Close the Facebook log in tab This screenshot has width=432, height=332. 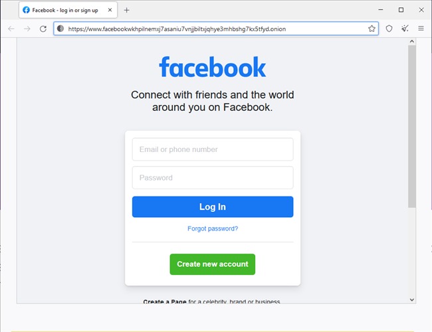[110, 10]
